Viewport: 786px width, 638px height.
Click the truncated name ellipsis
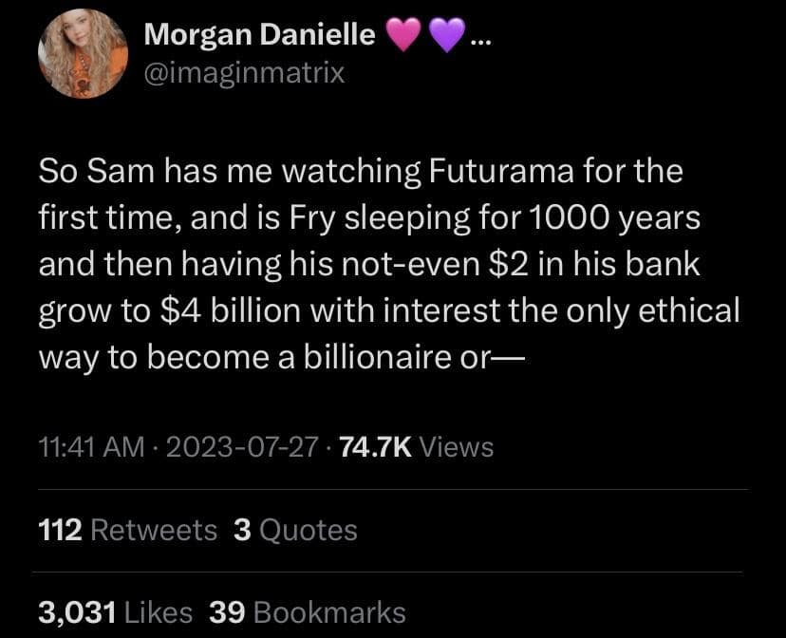[x=480, y=42]
